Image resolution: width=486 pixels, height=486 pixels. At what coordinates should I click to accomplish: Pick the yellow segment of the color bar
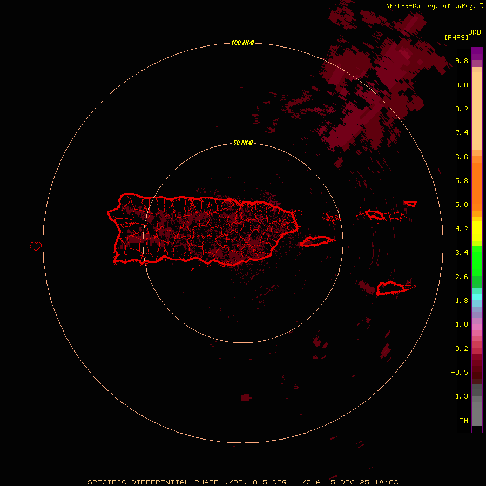coord(477,231)
